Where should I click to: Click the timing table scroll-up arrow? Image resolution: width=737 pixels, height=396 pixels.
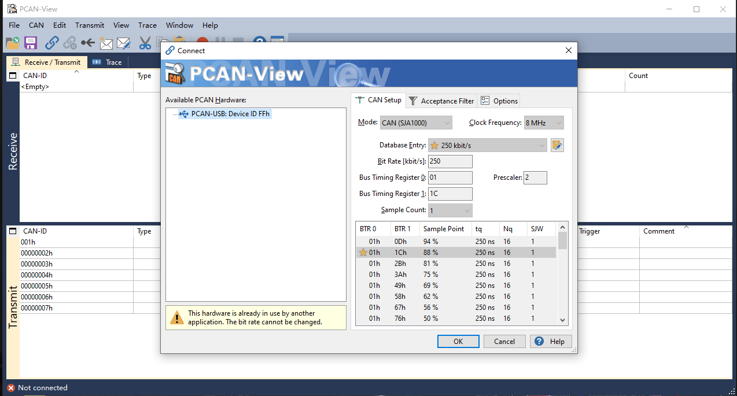pyautogui.click(x=562, y=228)
